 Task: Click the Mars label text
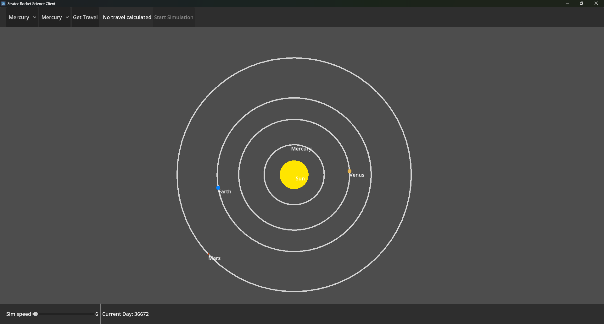point(215,258)
